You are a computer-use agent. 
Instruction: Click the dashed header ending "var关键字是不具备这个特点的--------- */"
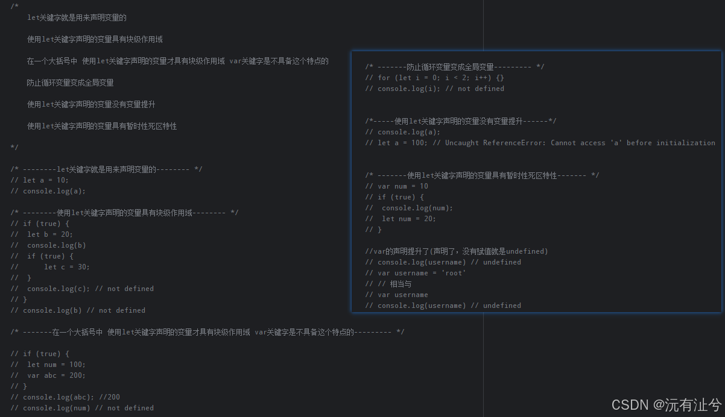pyautogui.click(x=207, y=332)
